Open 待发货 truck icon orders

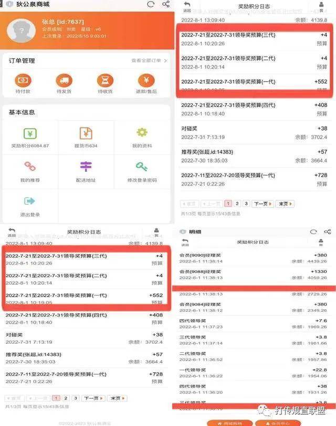[64, 81]
